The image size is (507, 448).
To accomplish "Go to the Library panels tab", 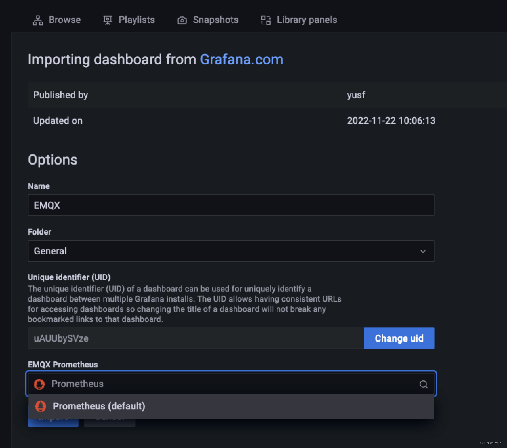I will pyautogui.click(x=307, y=20).
